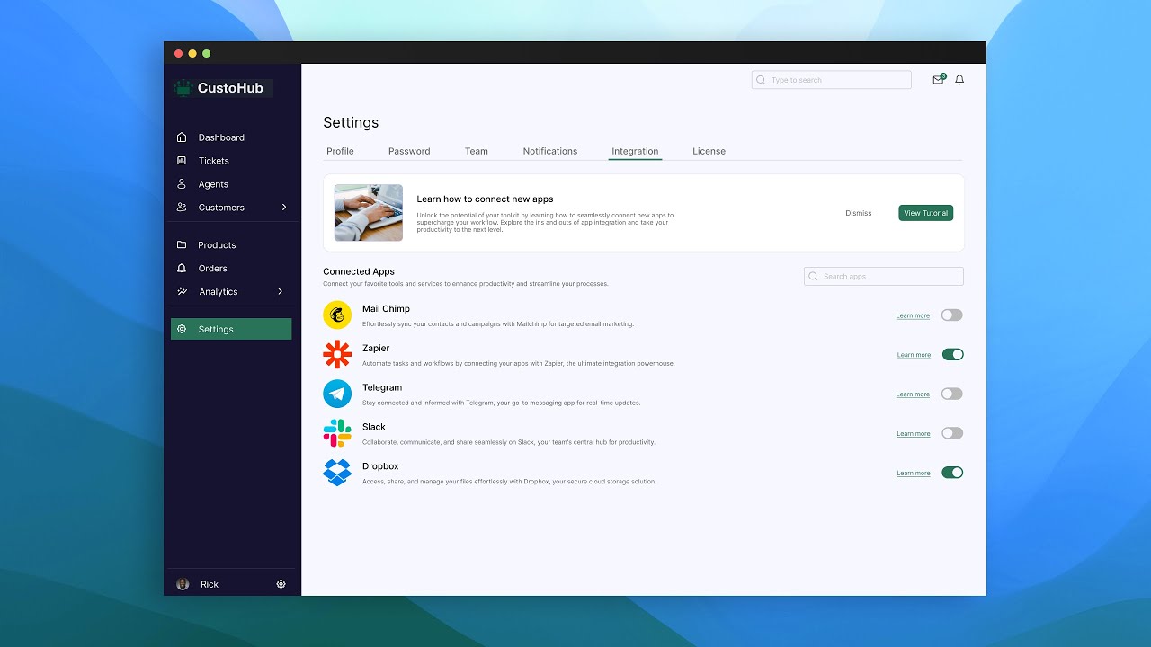Image resolution: width=1151 pixels, height=647 pixels.
Task: Enable the Mail Chimp integration toggle
Action: point(951,315)
